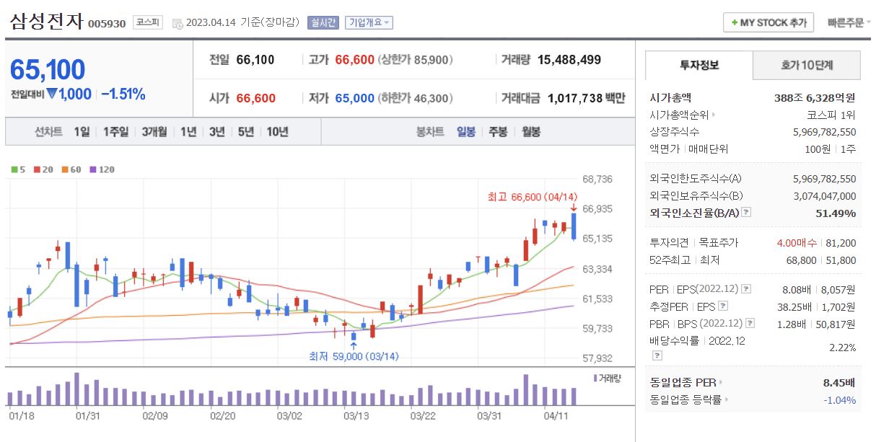Open help icon next to 외국인소진율(B/A)
This screenshot has width=889, height=442.
pos(747,213)
